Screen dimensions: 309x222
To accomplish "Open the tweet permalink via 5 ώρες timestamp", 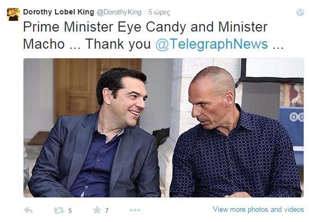I will (159, 12).
